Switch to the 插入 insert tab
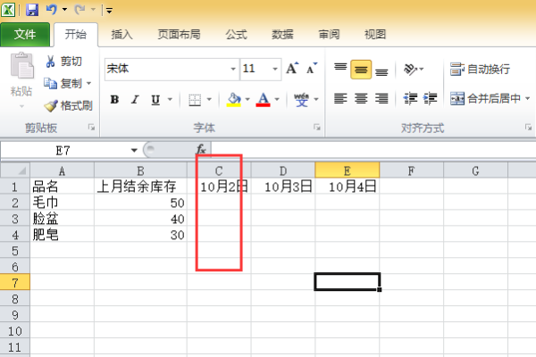 (121, 34)
